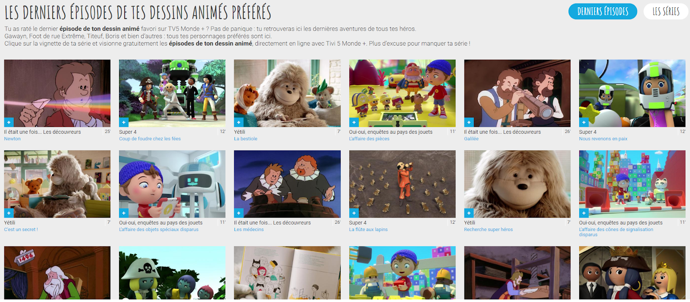The width and height of the screenshot is (690, 302).
Task: Click plus icon on C'est un secret thumbnail
Action: (x=9, y=213)
